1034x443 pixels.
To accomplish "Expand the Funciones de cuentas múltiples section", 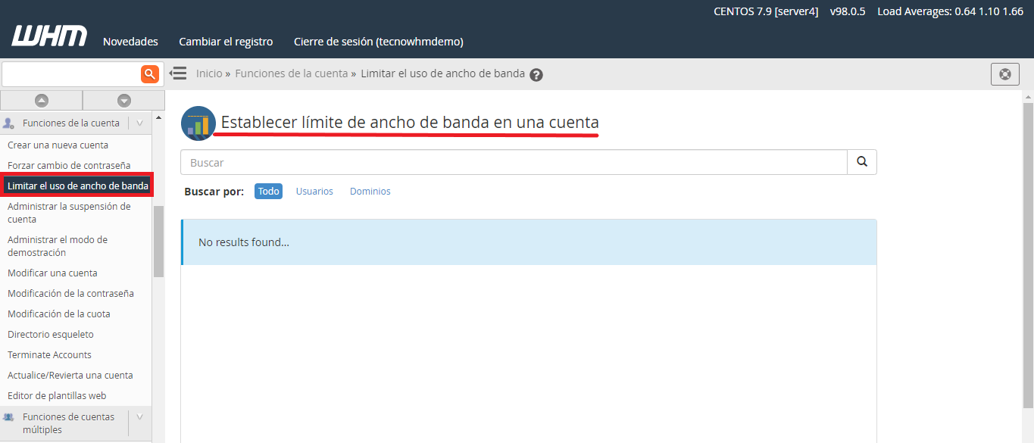I will tap(139, 417).
